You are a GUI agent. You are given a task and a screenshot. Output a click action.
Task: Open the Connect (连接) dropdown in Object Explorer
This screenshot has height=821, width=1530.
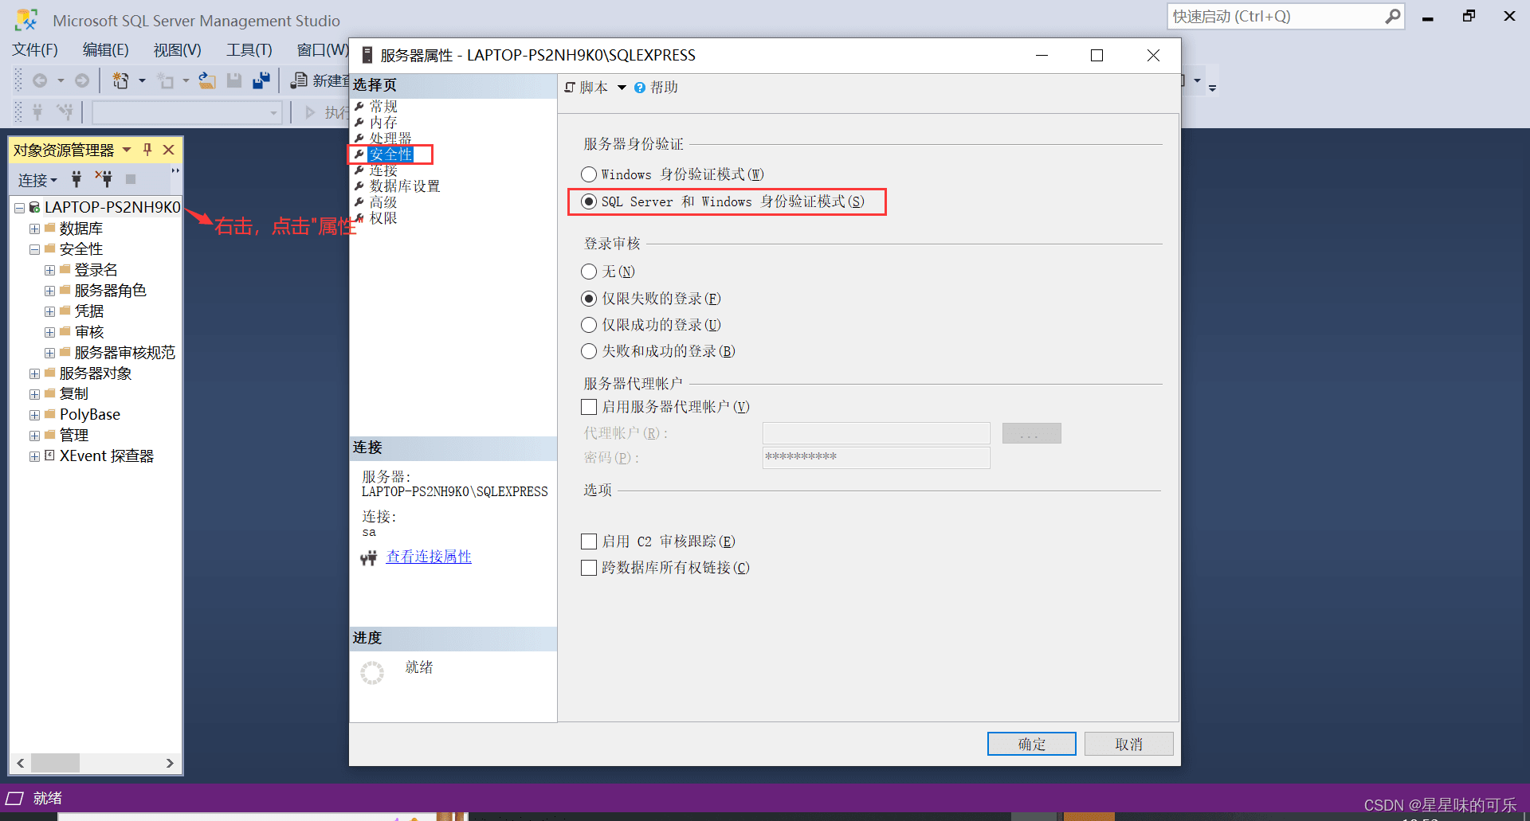37,180
